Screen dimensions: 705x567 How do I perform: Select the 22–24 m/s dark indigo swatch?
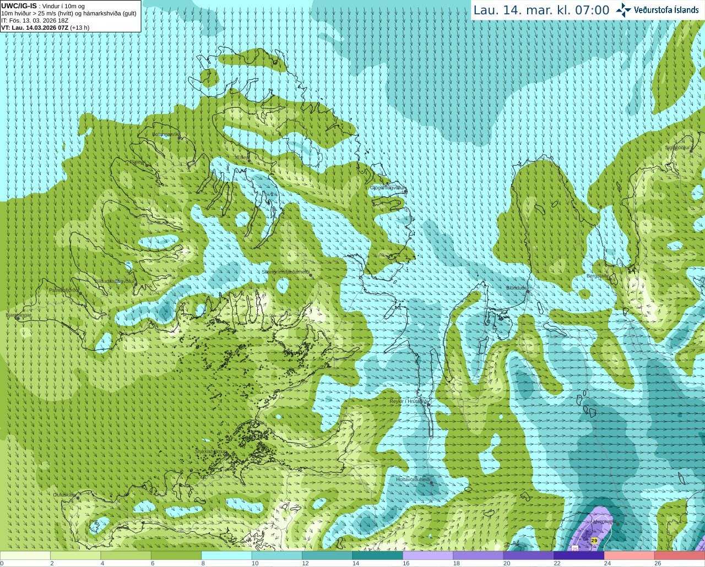tap(579, 555)
